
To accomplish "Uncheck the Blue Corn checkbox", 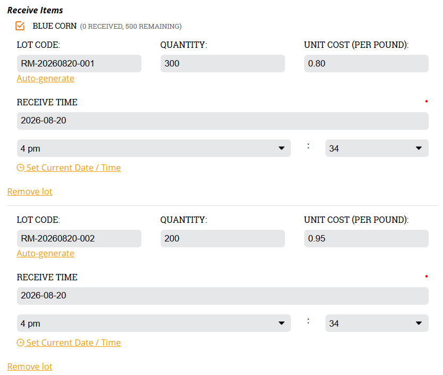I will pos(20,26).
